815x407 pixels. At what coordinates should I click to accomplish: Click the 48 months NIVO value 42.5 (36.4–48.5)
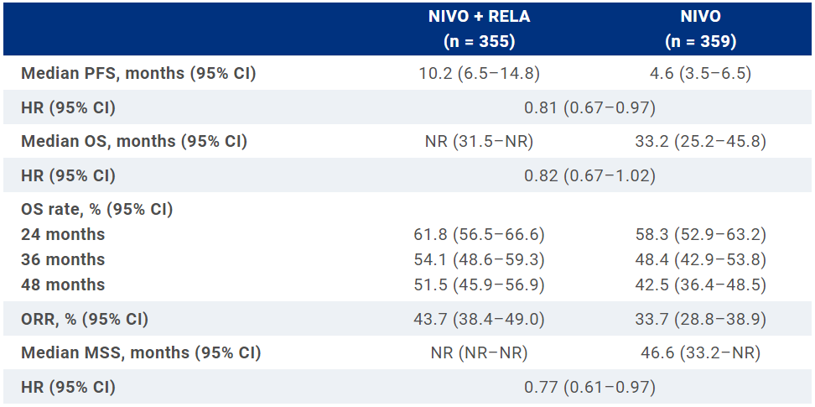pos(700,285)
